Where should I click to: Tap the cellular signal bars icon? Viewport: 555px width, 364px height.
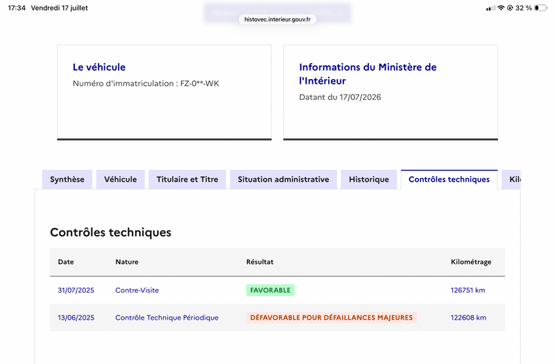point(490,8)
